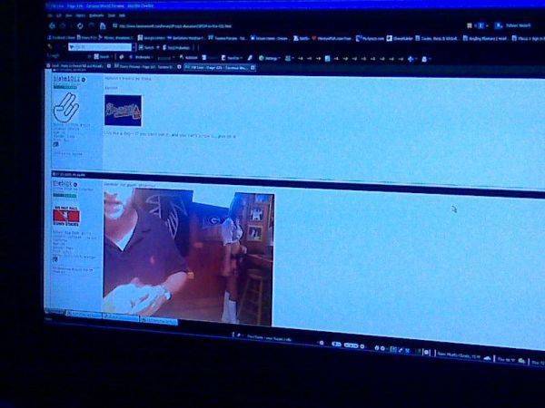Click the weather cloud icon in status bar
This screenshot has height=408, width=545.
[x=488, y=359]
